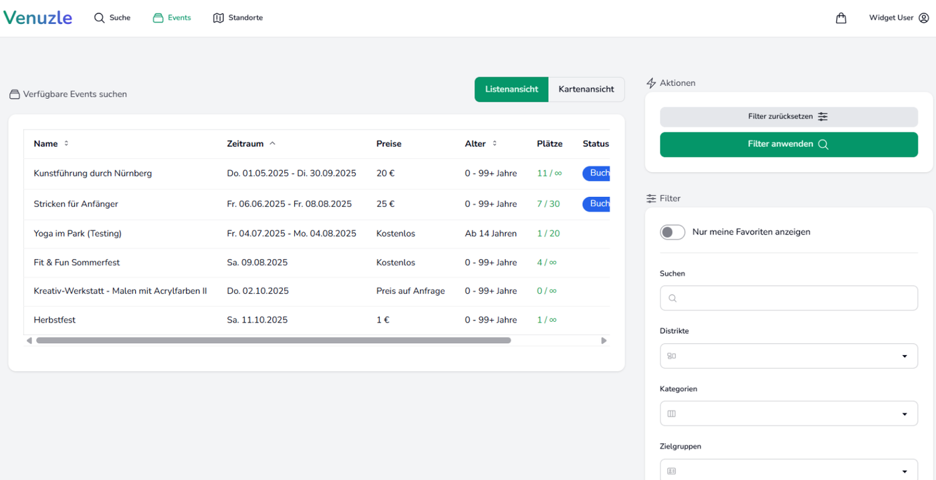This screenshot has width=936, height=480.
Task: Click the Standorte map icon
Action: [218, 18]
